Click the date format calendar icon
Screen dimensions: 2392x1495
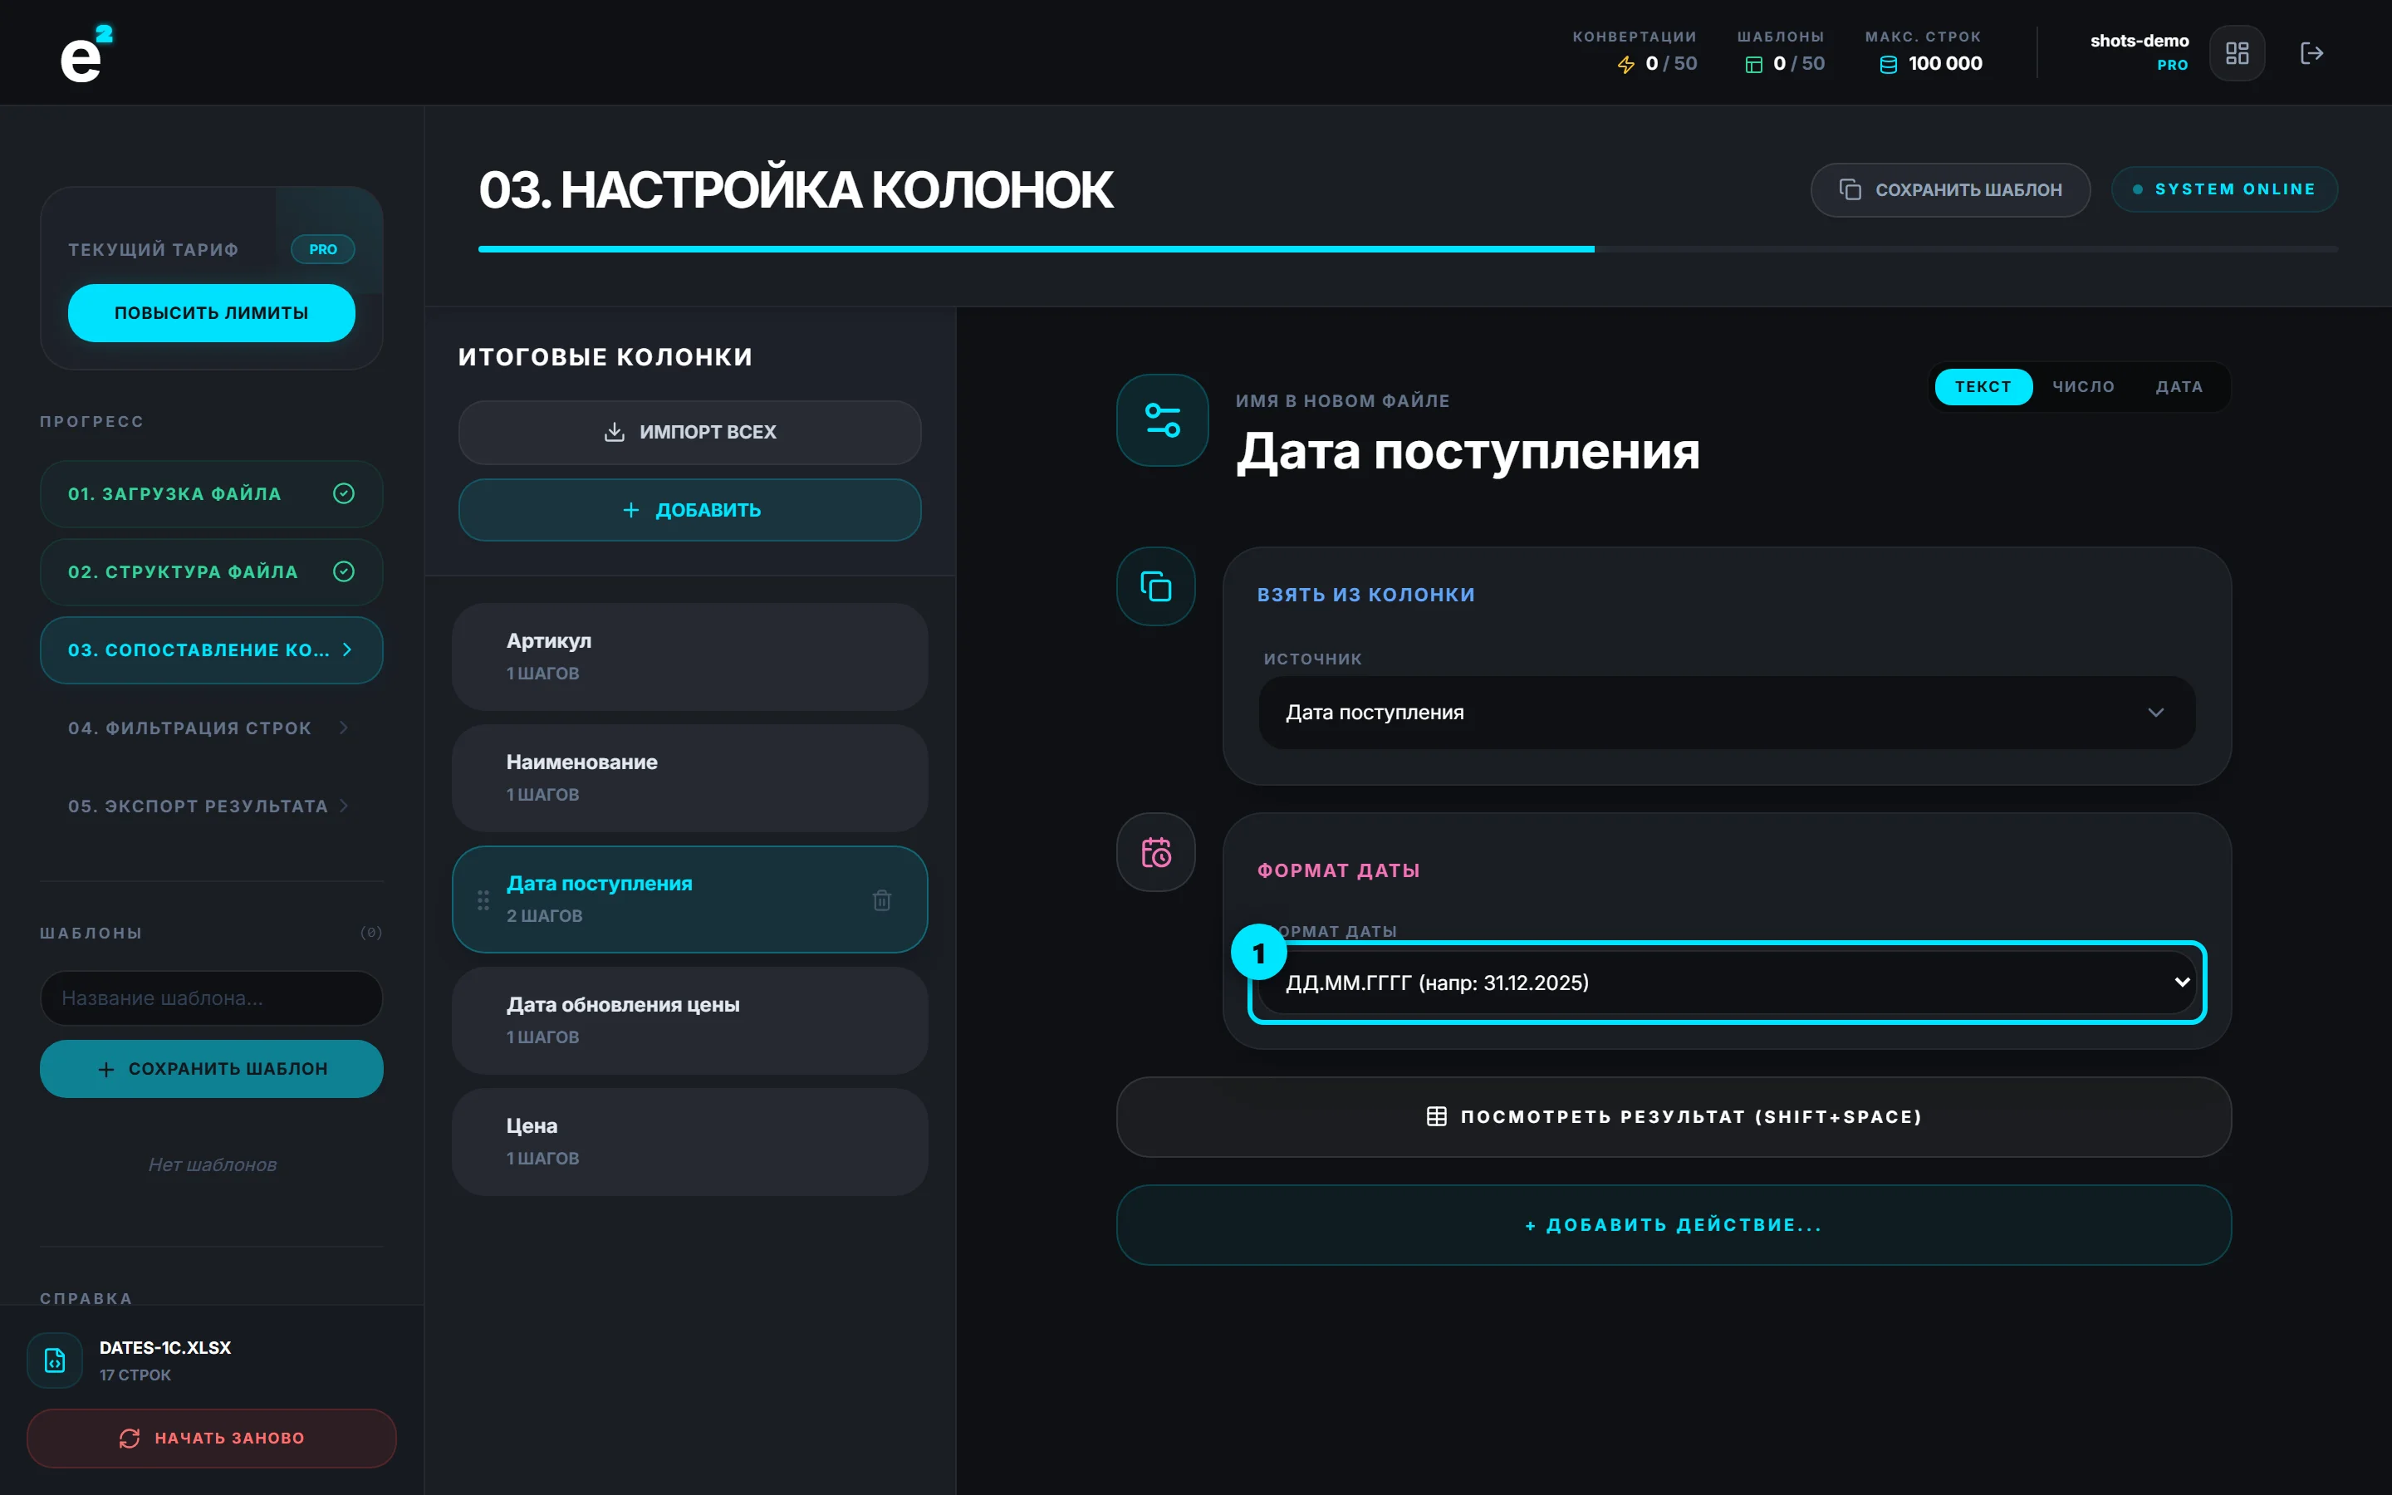click(x=1155, y=852)
